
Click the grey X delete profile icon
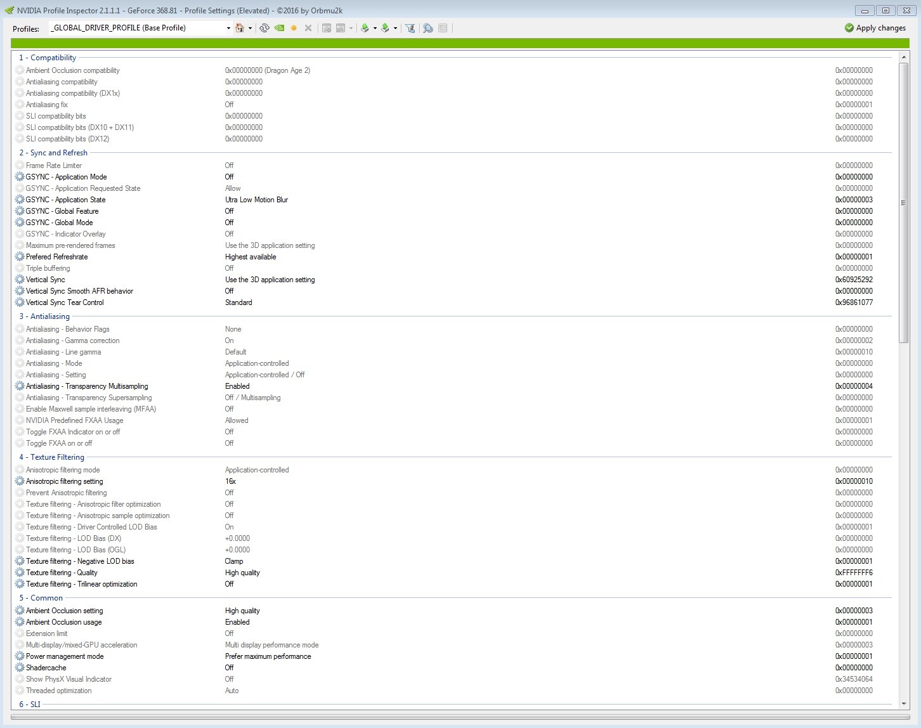(308, 28)
